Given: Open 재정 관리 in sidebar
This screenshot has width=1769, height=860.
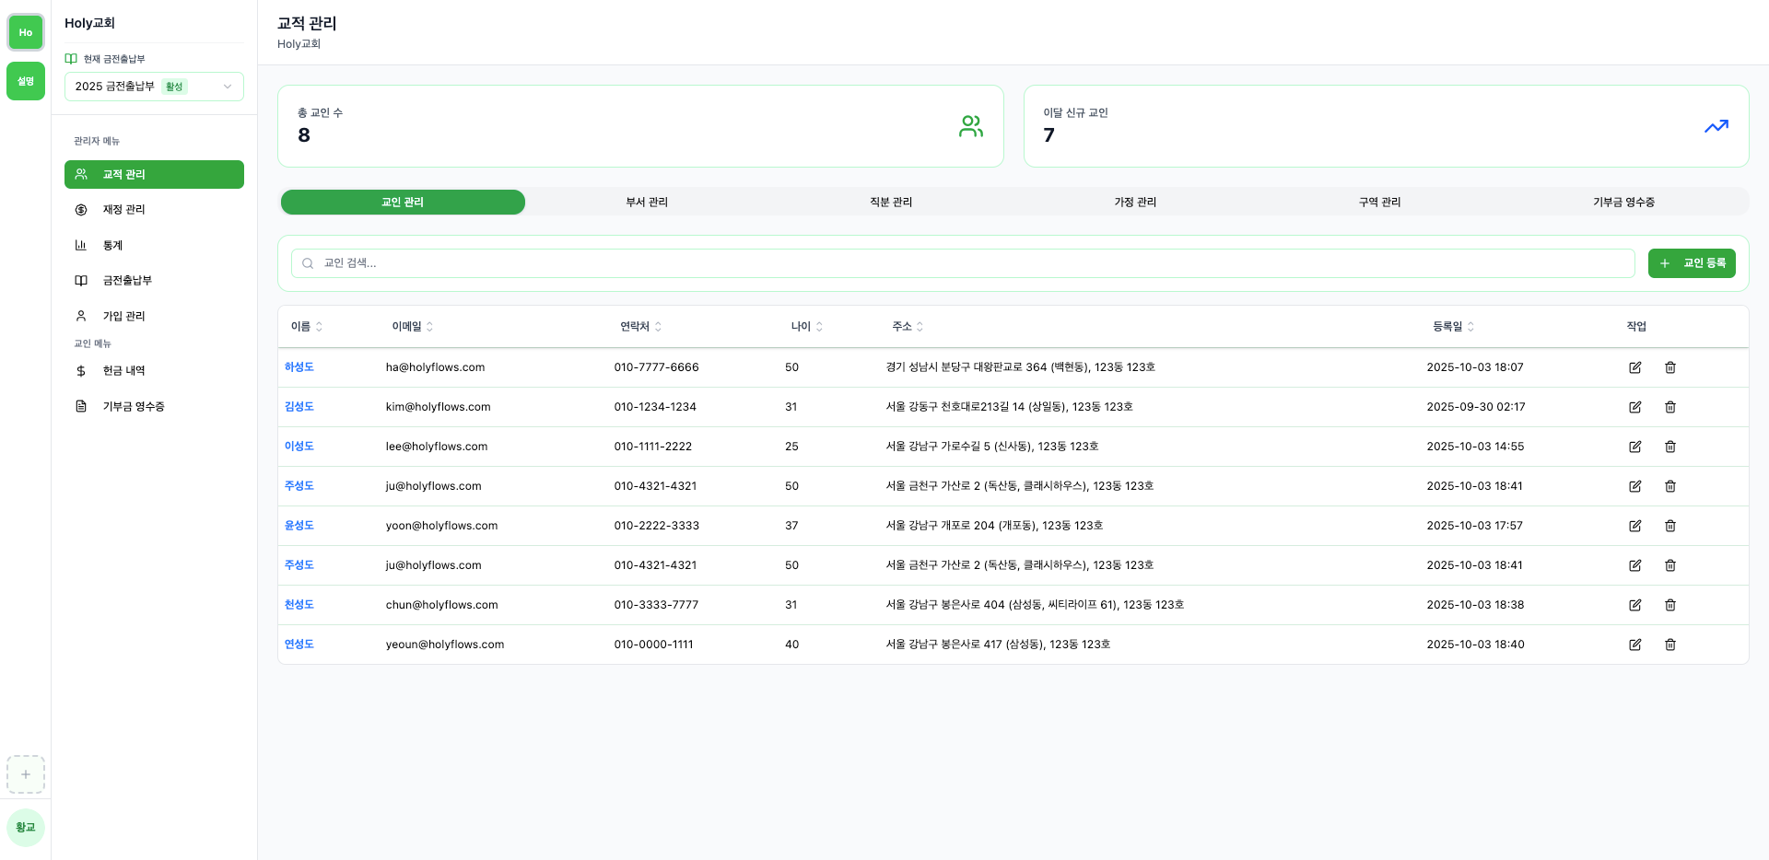Looking at the screenshot, I should 124,210.
